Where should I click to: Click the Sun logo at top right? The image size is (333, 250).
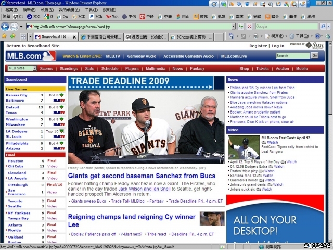(315, 45)
